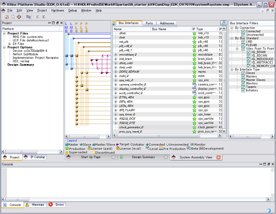Click the Errors tab red icon
276x214 pixels.
tap(51, 204)
